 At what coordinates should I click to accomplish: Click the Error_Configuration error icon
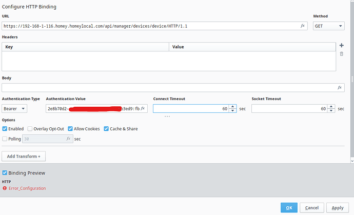[x=5, y=188]
